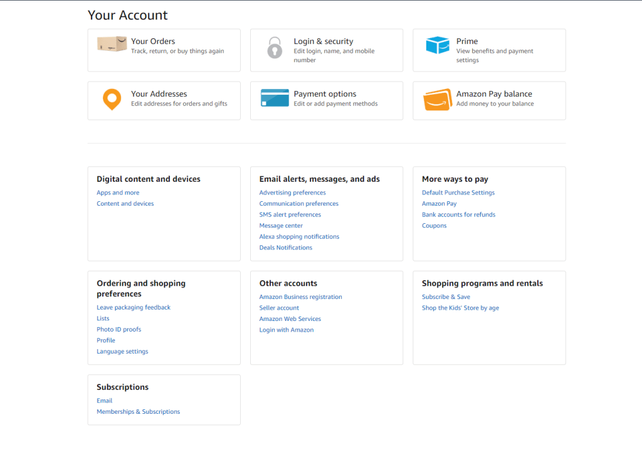Open Alexa shopping notifications
Viewport: 642px width, 452px height.
tap(299, 236)
